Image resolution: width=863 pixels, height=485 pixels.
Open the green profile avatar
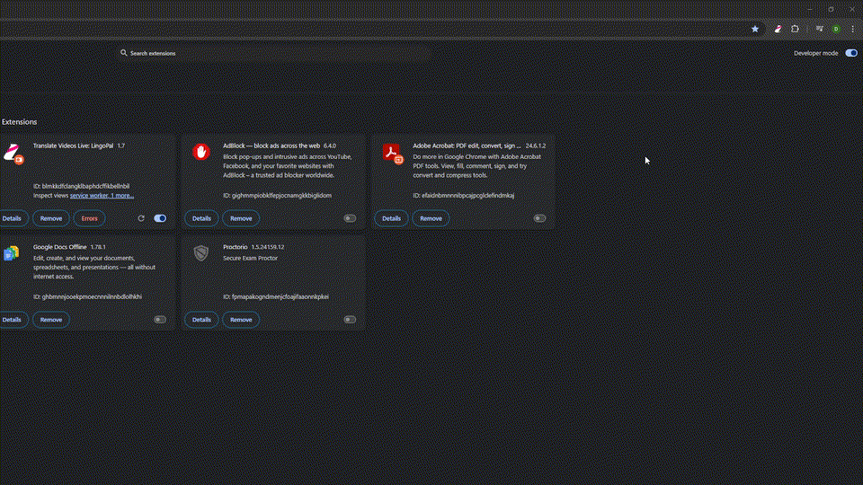click(836, 29)
